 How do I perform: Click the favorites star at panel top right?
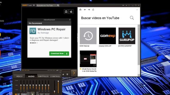pos(137,9)
